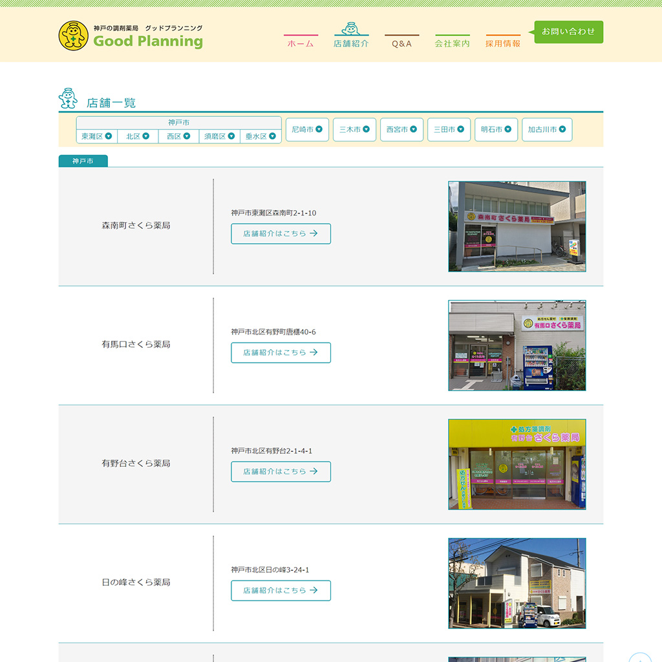Jump to 須磨区 store section
Image resolution: width=662 pixels, height=662 pixels.
(220, 136)
